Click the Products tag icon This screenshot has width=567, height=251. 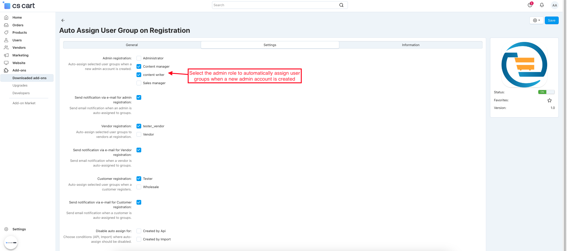click(6, 32)
